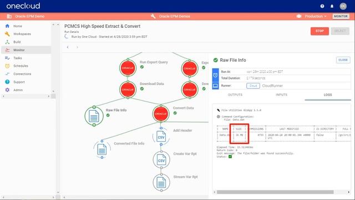The width and height of the screenshot is (355, 200).
Task: Click the Admin gear icon
Action: coord(7,90)
